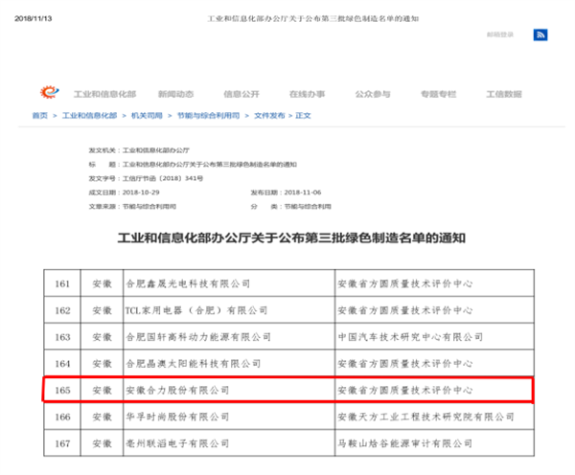Screen dimensions: 575x475
Task: Open the 信息公开 menu item
Action: [241, 94]
